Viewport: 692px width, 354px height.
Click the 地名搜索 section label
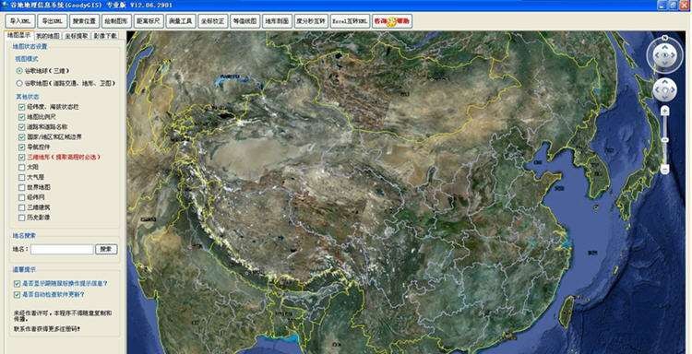coord(24,235)
